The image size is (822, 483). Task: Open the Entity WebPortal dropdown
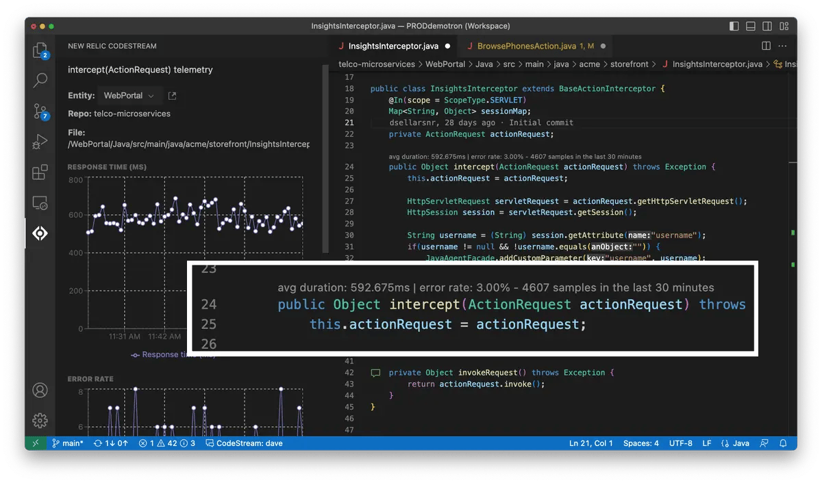click(x=129, y=96)
